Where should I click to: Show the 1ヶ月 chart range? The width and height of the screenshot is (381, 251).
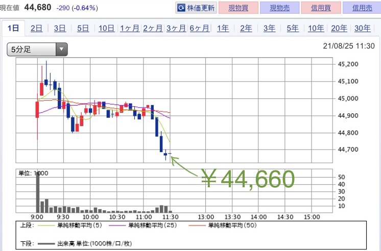[130, 29]
